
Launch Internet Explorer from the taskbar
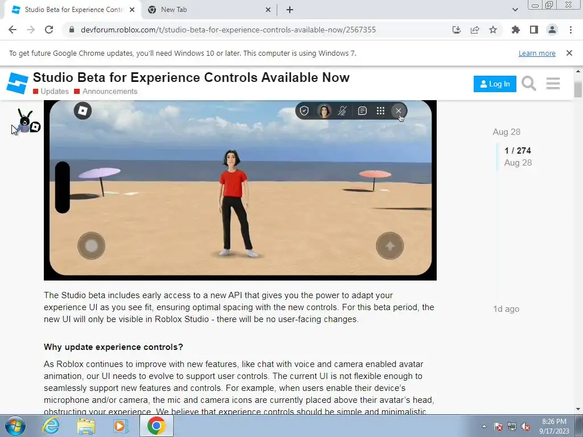point(51,426)
